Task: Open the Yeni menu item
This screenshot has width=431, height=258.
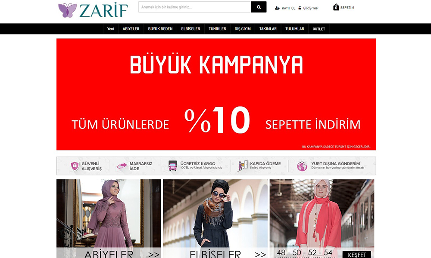Action: tap(111, 29)
